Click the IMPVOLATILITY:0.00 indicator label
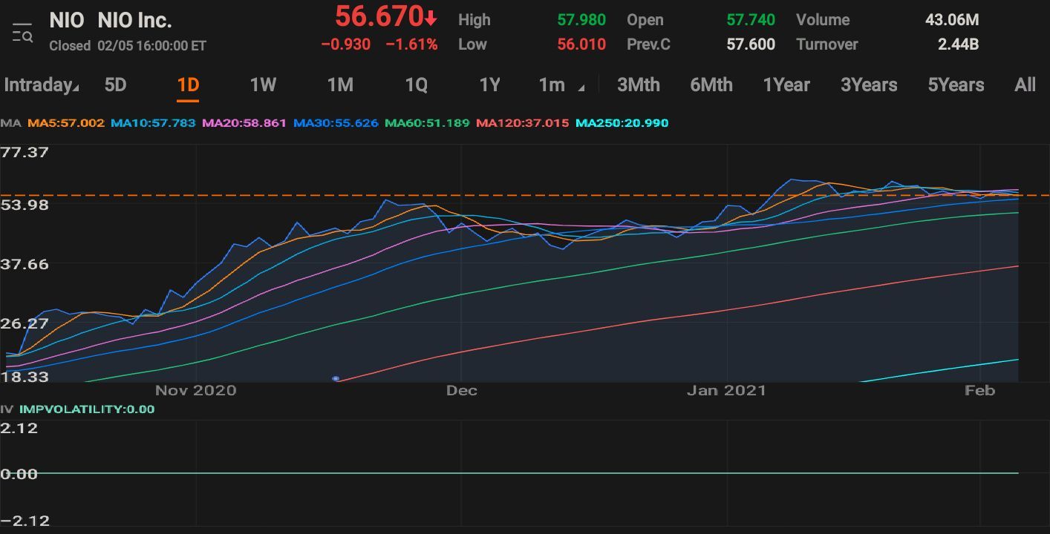1050x534 pixels. tap(87, 409)
